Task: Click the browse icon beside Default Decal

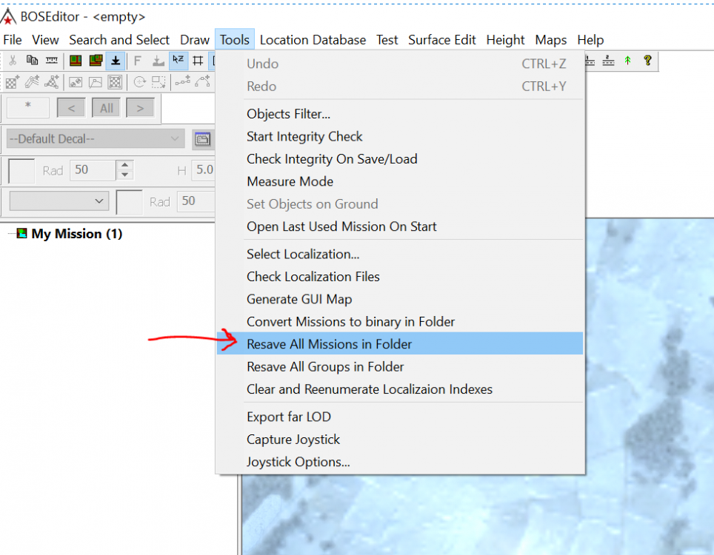Action: tap(201, 139)
